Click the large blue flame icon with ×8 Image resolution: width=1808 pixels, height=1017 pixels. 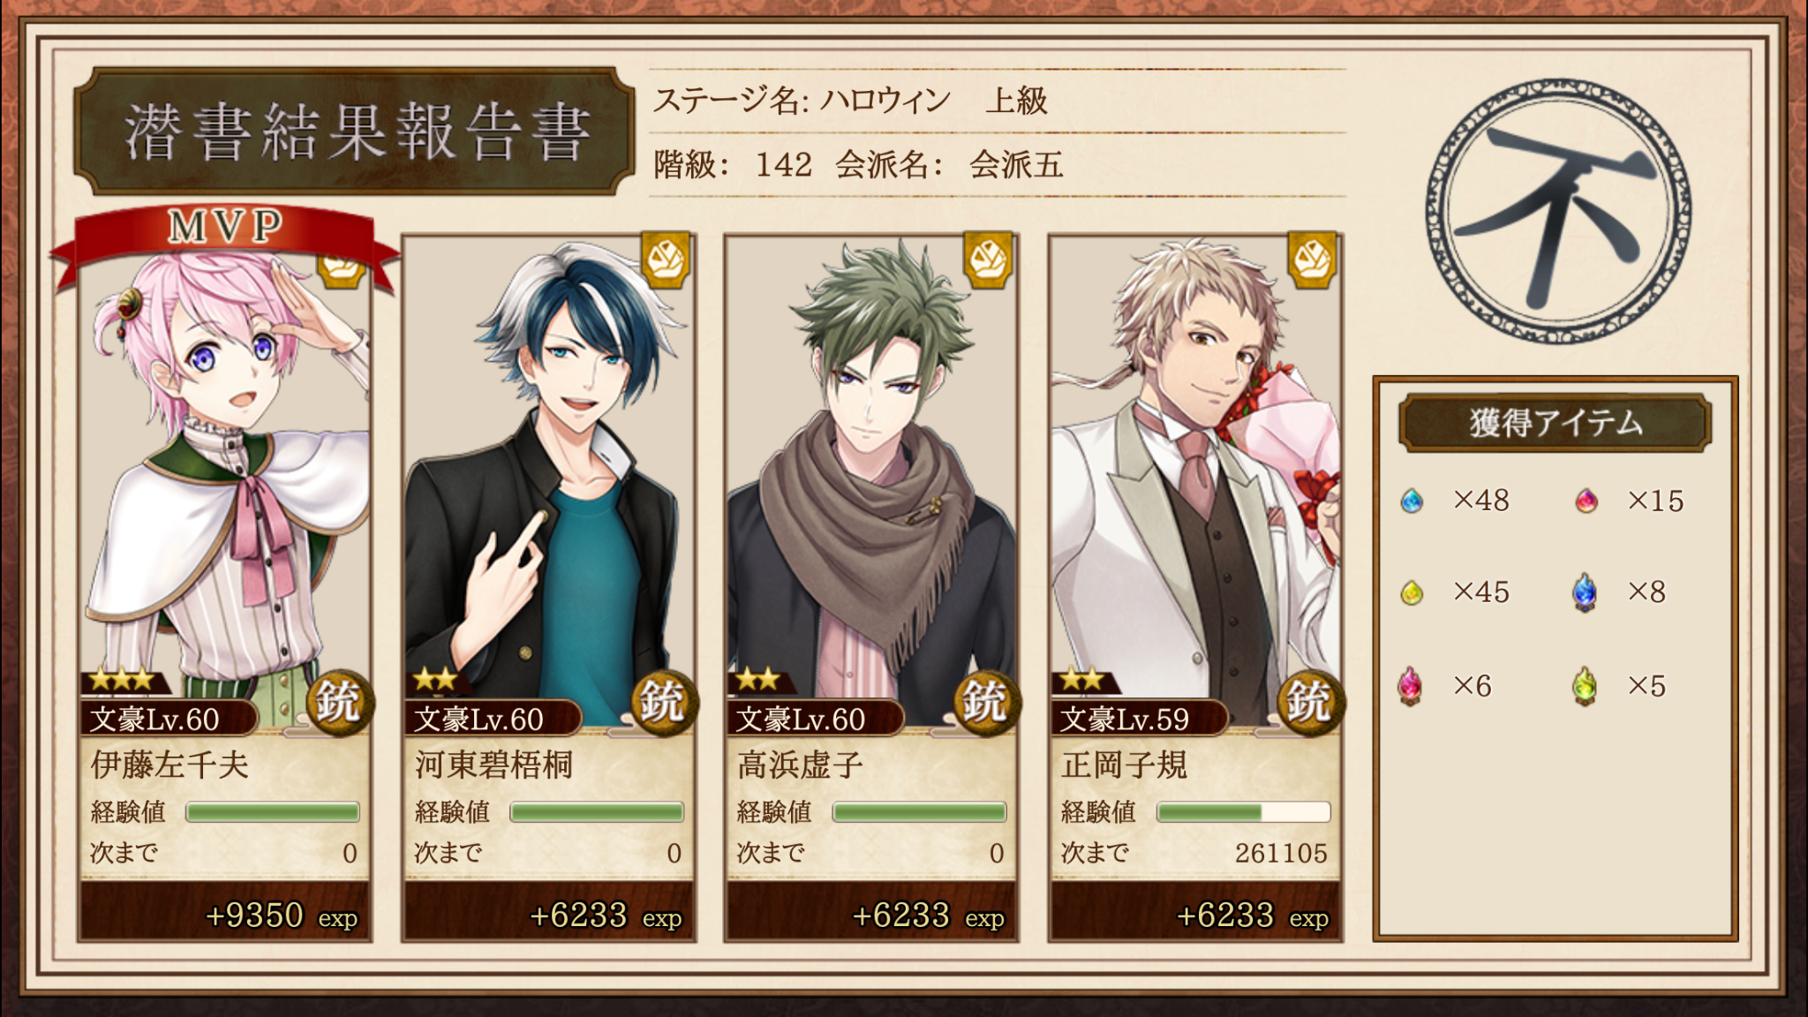1585,592
